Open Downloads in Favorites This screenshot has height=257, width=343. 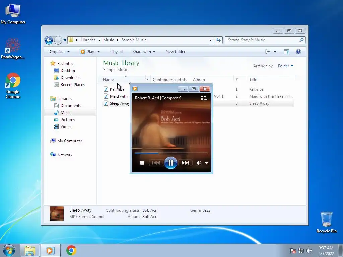pyautogui.click(x=70, y=78)
